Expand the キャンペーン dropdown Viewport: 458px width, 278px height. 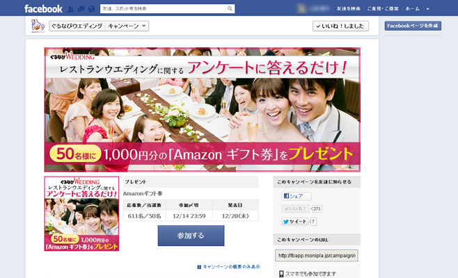pyautogui.click(x=127, y=26)
